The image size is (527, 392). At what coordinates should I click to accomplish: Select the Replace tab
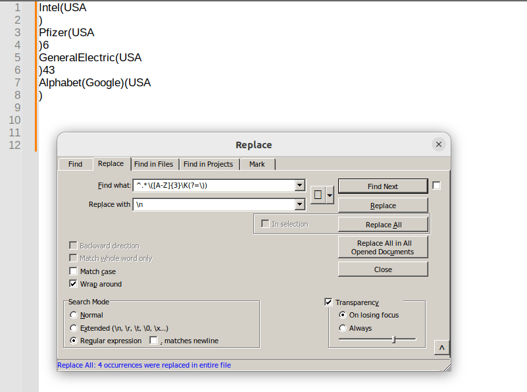coord(111,163)
